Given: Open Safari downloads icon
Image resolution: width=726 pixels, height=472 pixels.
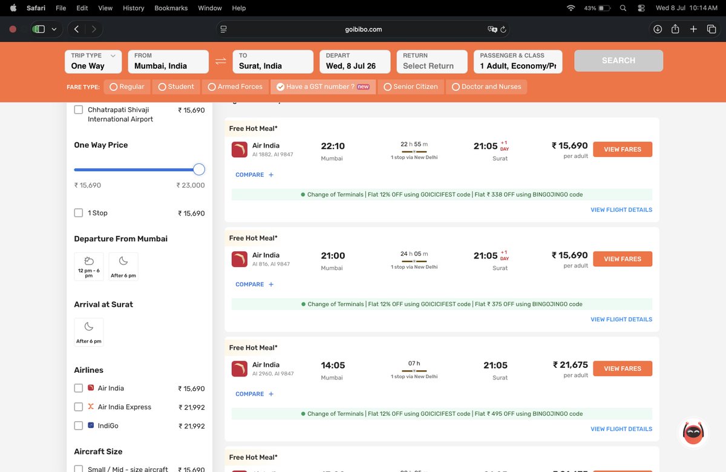Looking at the screenshot, I should [658, 29].
